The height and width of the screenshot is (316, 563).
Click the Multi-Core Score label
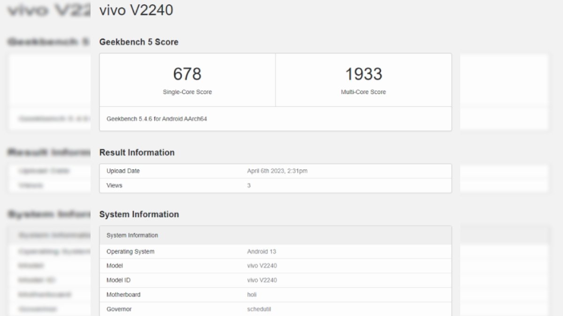point(364,92)
